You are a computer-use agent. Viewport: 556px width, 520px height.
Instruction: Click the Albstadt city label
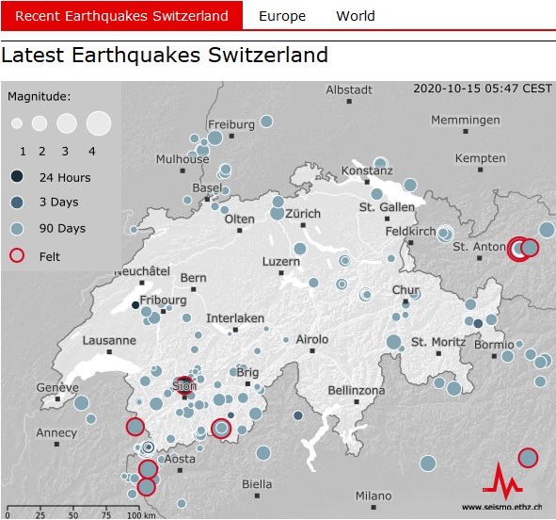[x=349, y=90]
